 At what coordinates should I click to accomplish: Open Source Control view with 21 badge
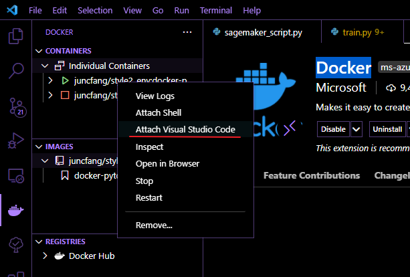pos(17,107)
